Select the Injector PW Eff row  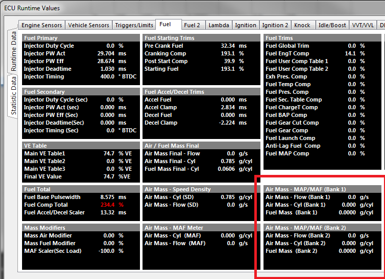tap(81, 61)
